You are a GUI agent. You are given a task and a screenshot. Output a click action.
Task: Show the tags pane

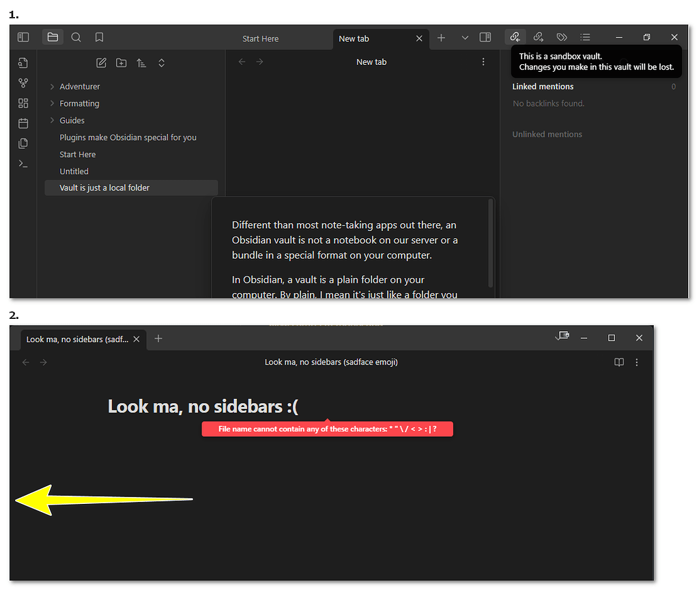pyautogui.click(x=561, y=37)
